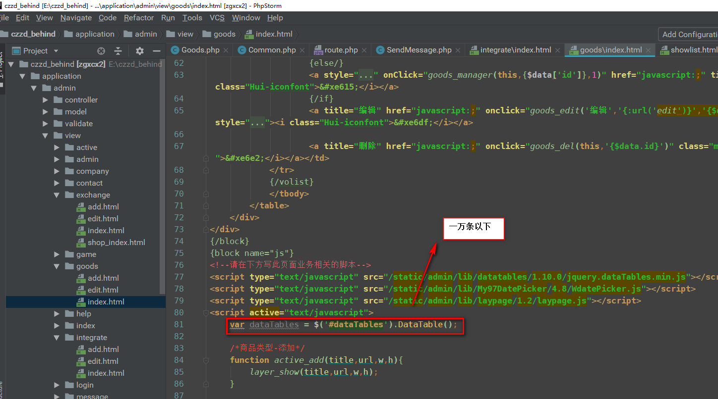This screenshot has height=399, width=718.
Task: Close the route.php tab
Action: [x=364, y=50]
